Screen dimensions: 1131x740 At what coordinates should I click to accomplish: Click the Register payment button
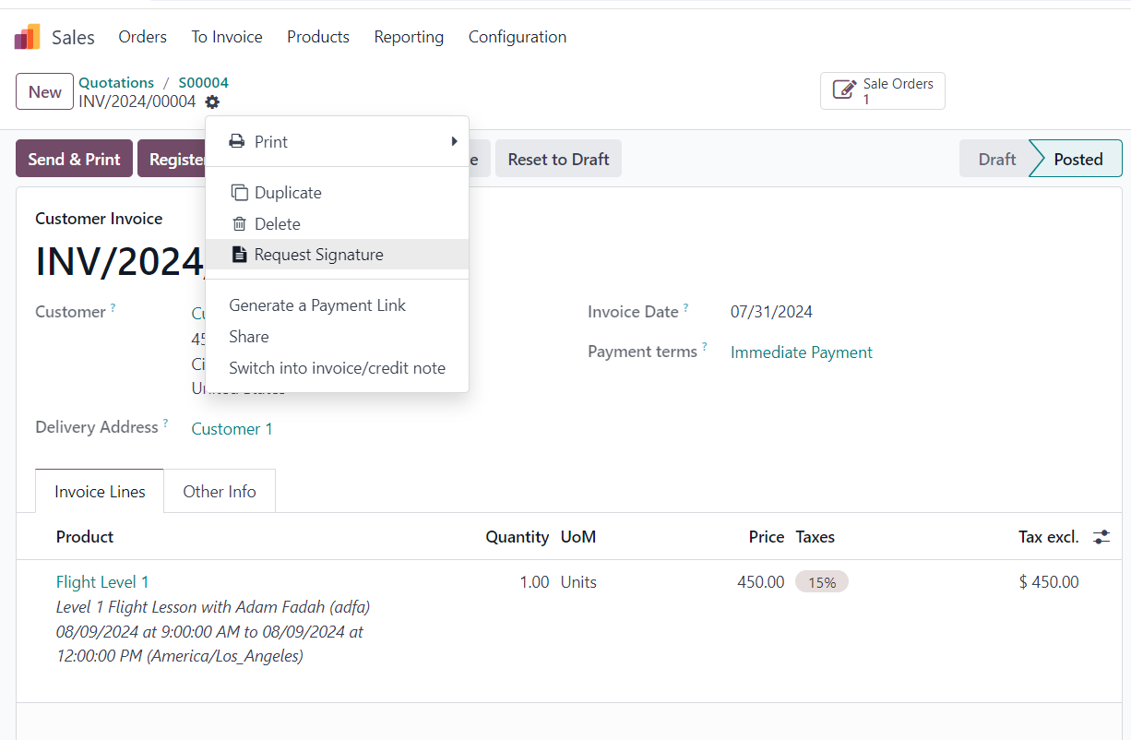pos(172,159)
